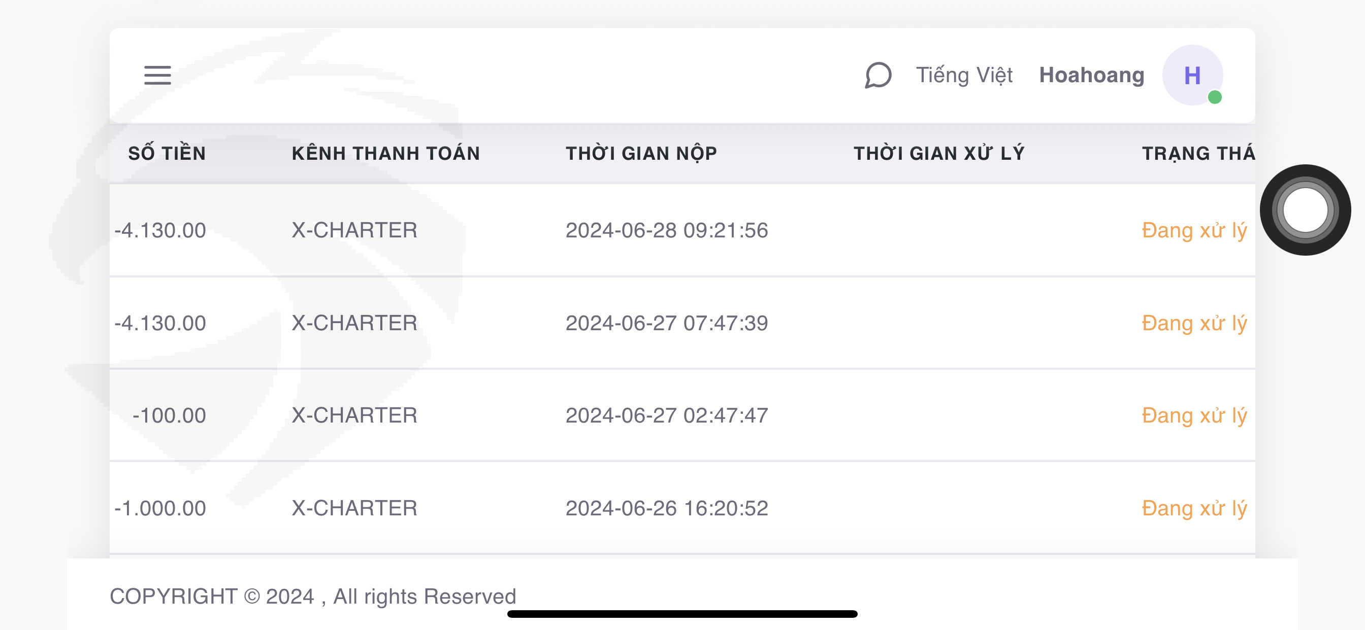This screenshot has width=1365, height=630.
Task: Tap the AssistiveTouch floating button
Action: (x=1305, y=209)
